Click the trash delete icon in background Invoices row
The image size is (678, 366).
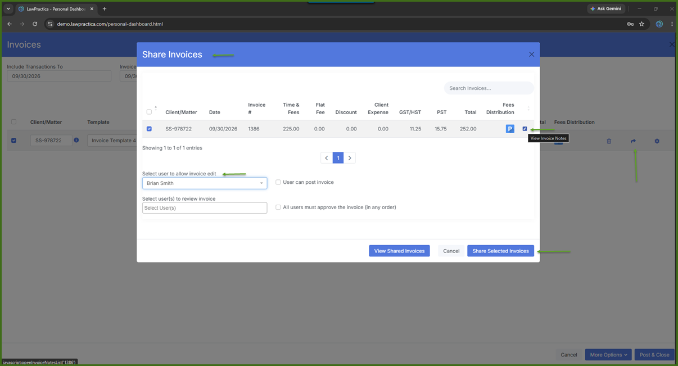click(609, 141)
